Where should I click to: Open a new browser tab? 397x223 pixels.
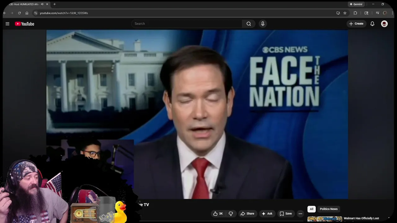point(55,4)
